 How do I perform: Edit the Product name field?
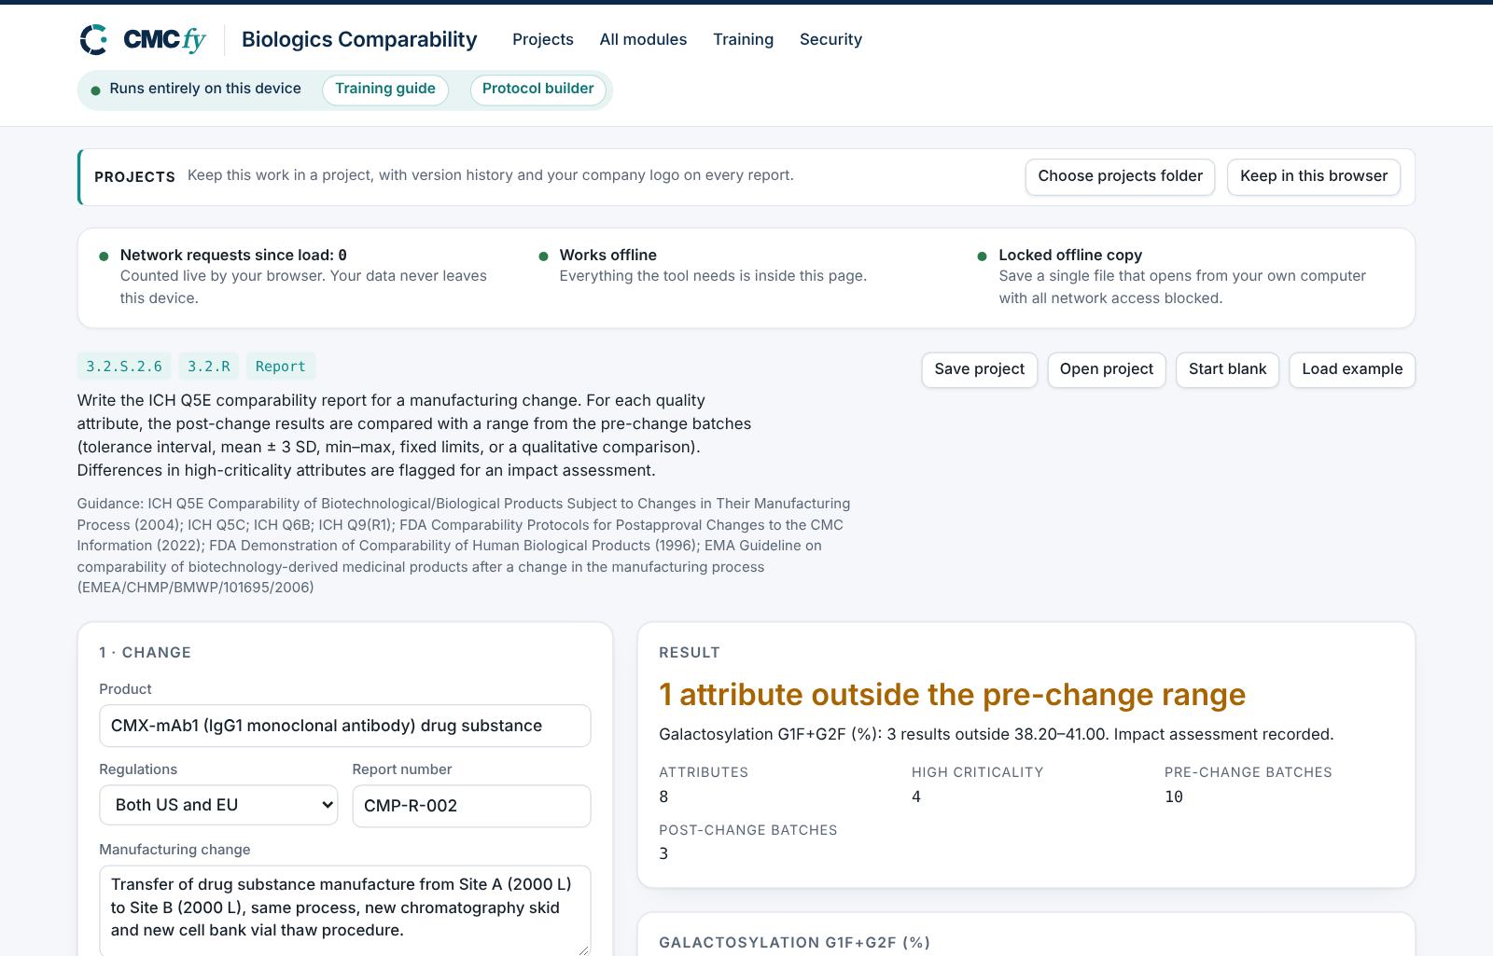tap(344, 726)
